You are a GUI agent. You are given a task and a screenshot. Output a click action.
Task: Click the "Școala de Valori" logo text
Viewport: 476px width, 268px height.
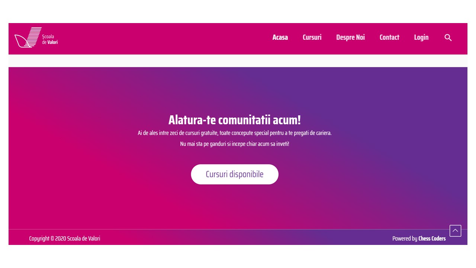(50, 39)
